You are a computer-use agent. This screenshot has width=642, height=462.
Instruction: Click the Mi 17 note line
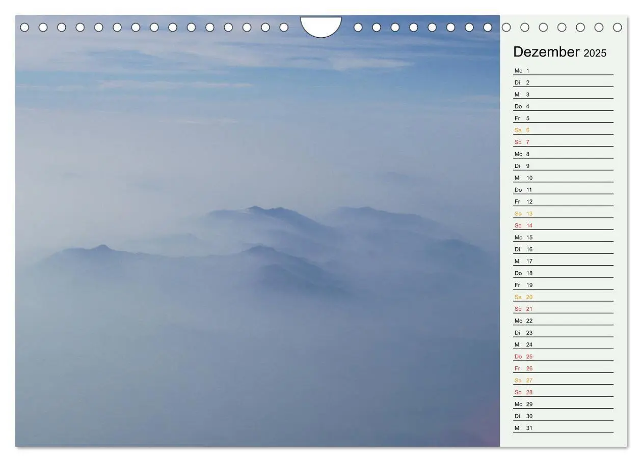click(563, 261)
